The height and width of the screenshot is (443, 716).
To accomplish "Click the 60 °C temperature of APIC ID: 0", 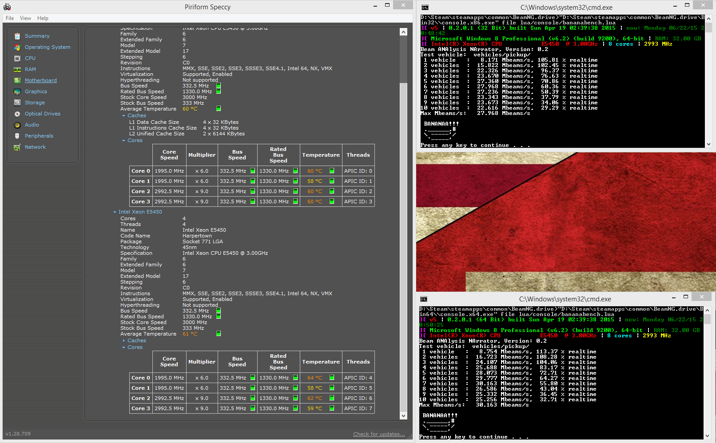I will click(x=314, y=171).
